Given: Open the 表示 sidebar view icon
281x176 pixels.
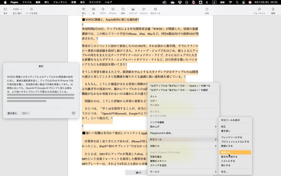Looking at the screenshot, I should coord(5,9).
